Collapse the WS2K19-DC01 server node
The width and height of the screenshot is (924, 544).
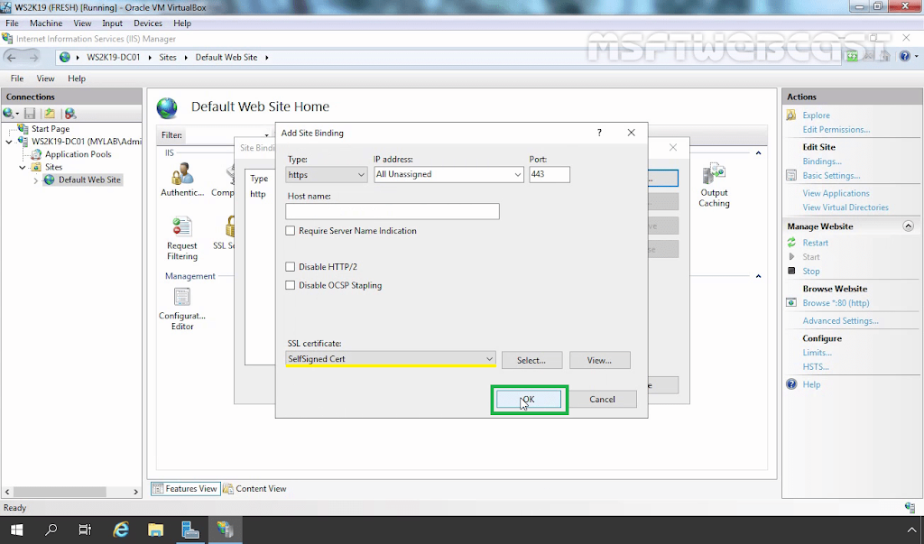coord(9,142)
